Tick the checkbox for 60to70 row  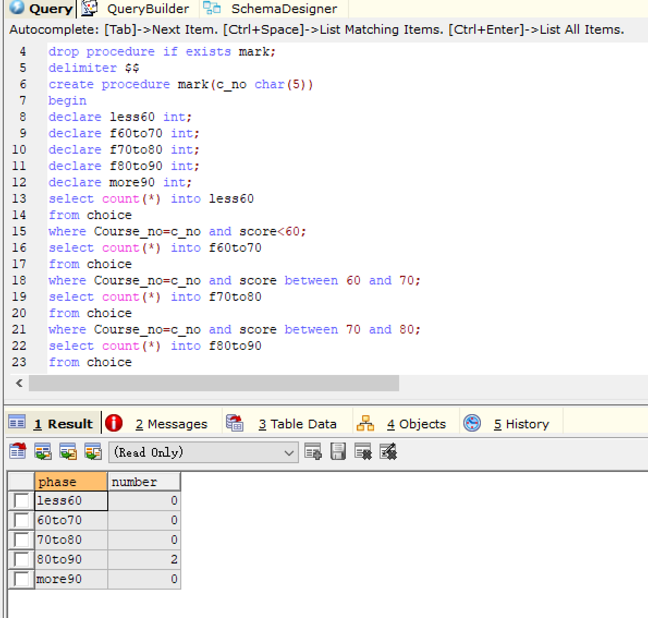[x=21, y=520]
